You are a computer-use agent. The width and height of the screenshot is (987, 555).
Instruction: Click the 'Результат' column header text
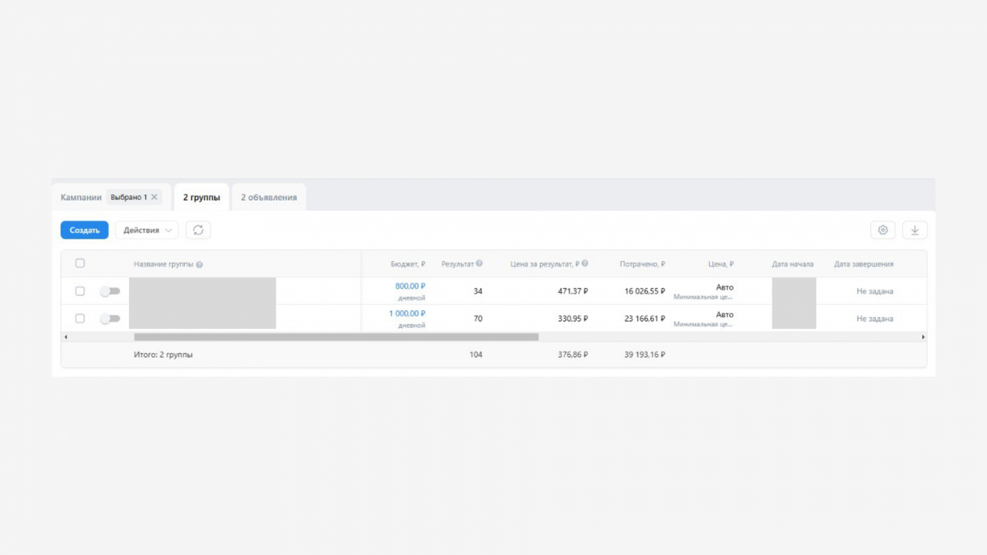tap(457, 264)
